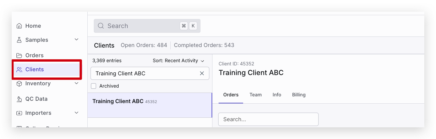Image resolution: width=436 pixels, height=139 pixels.
Task: Focus the global Search field
Action: pyautogui.click(x=147, y=26)
